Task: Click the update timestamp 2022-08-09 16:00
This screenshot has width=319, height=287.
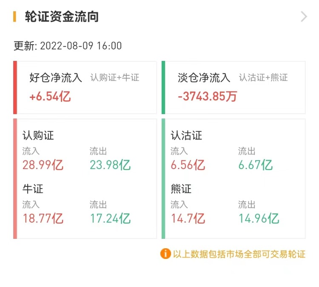Action: click(81, 46)
